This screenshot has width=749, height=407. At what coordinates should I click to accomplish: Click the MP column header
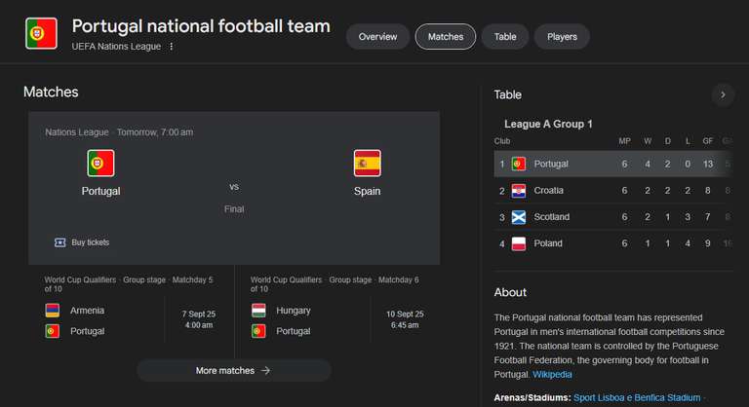point(624,141)
